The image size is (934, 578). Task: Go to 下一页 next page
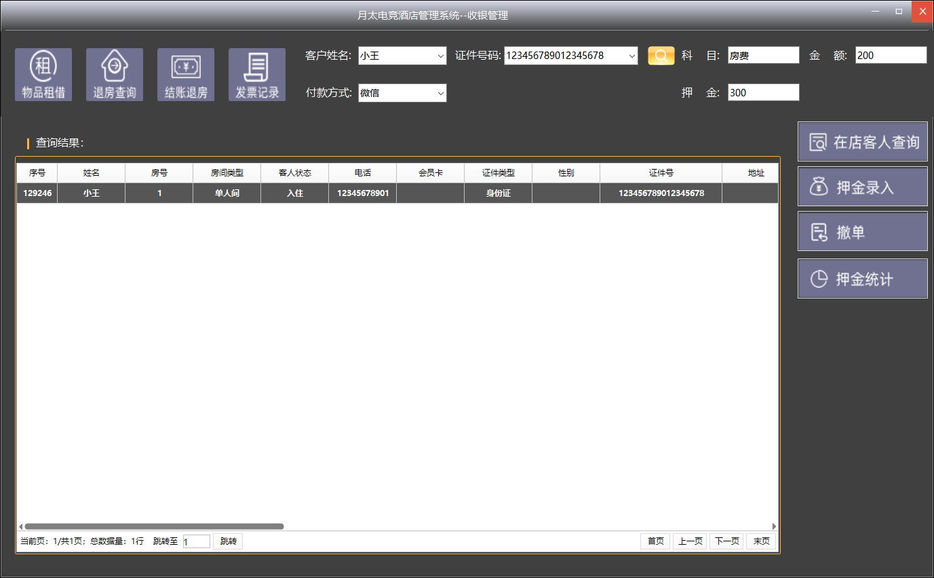[x=726, y=541]
